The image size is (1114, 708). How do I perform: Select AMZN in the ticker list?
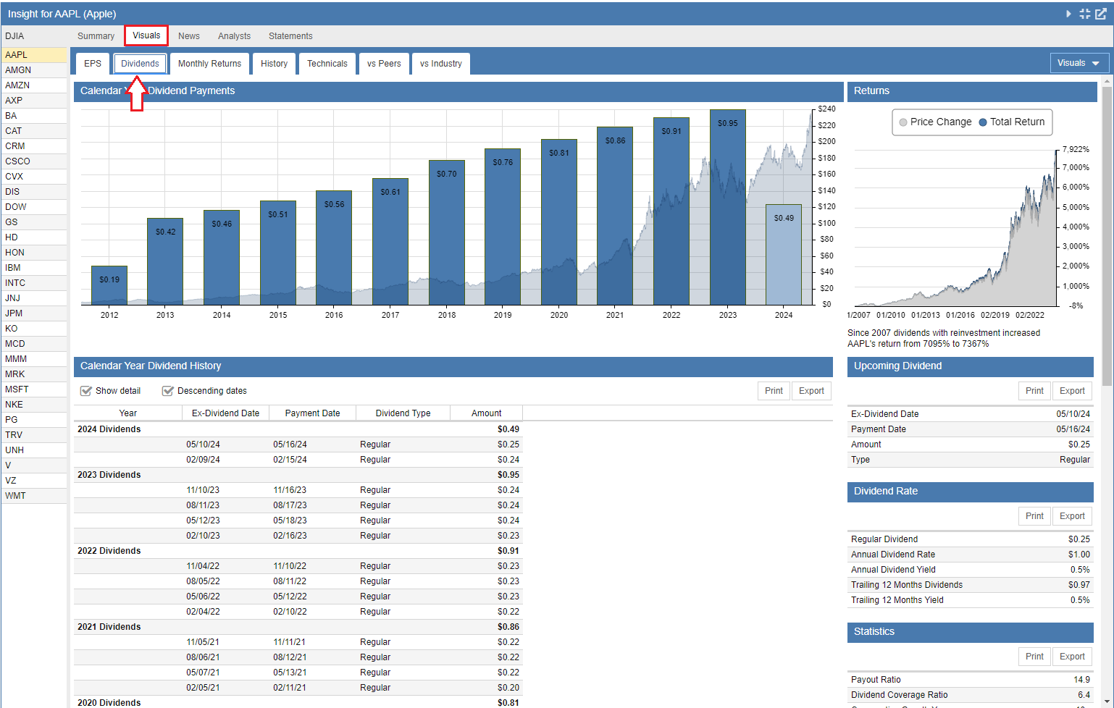click(34, 85)
